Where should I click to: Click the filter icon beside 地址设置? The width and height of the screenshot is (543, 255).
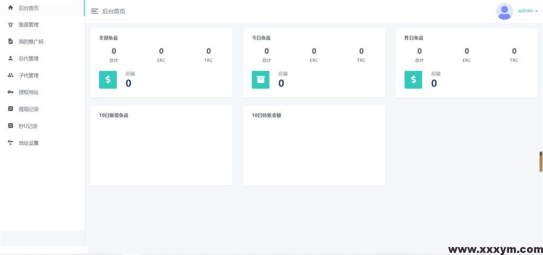coord(10,143)
